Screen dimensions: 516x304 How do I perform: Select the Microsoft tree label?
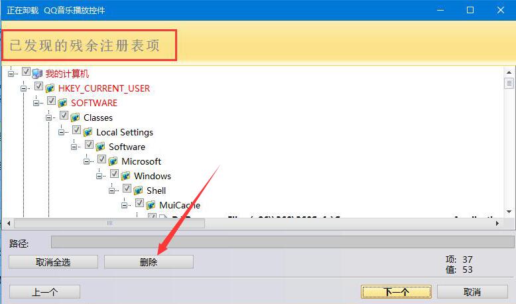(x=141, y=161)
